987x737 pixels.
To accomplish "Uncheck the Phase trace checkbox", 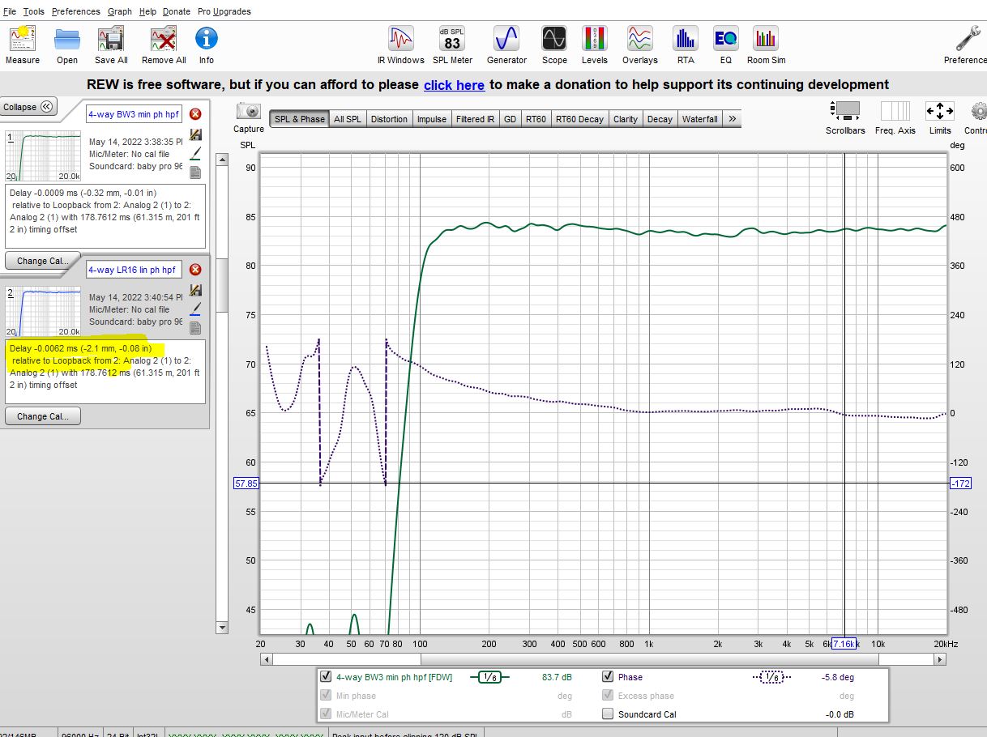I will click(x=608, y=677).
